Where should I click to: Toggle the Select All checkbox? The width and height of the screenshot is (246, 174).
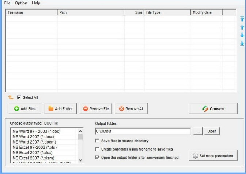[19, 97]
